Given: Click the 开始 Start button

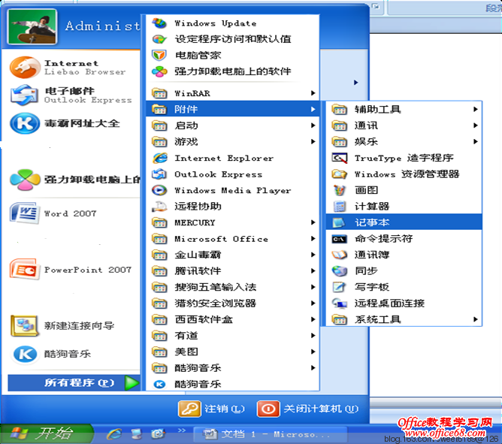Looking at the screenshot, I should 47,433.
